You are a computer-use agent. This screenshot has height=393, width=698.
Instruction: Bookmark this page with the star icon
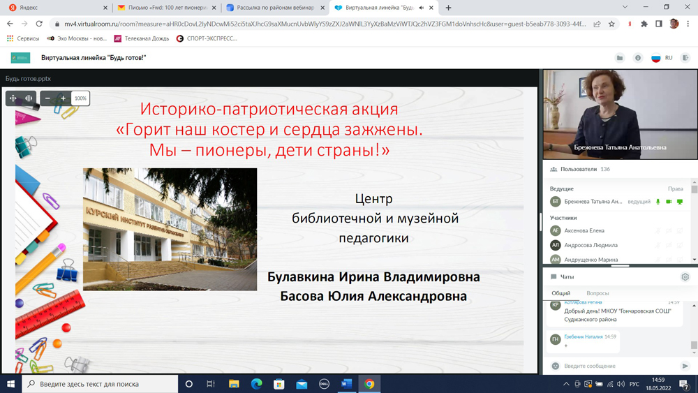(x=611, y=24)
